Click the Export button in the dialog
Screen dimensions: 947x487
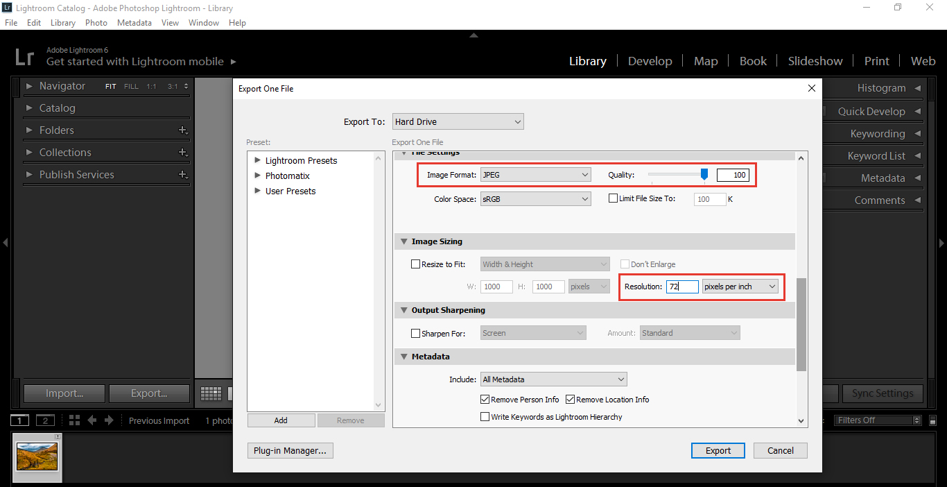coord(718,451)
